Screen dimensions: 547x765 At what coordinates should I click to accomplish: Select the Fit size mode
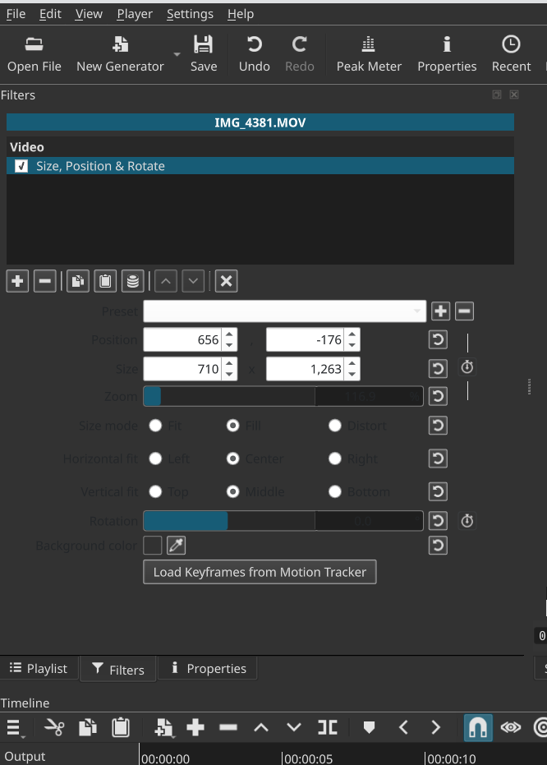[155, 426]
